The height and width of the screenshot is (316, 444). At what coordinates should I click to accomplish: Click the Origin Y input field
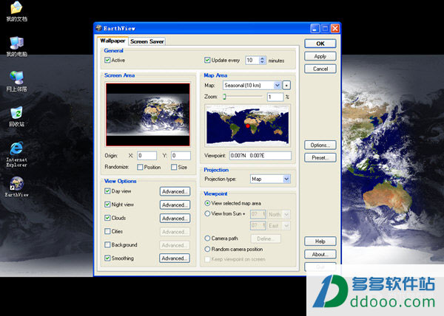coord(181,156)
